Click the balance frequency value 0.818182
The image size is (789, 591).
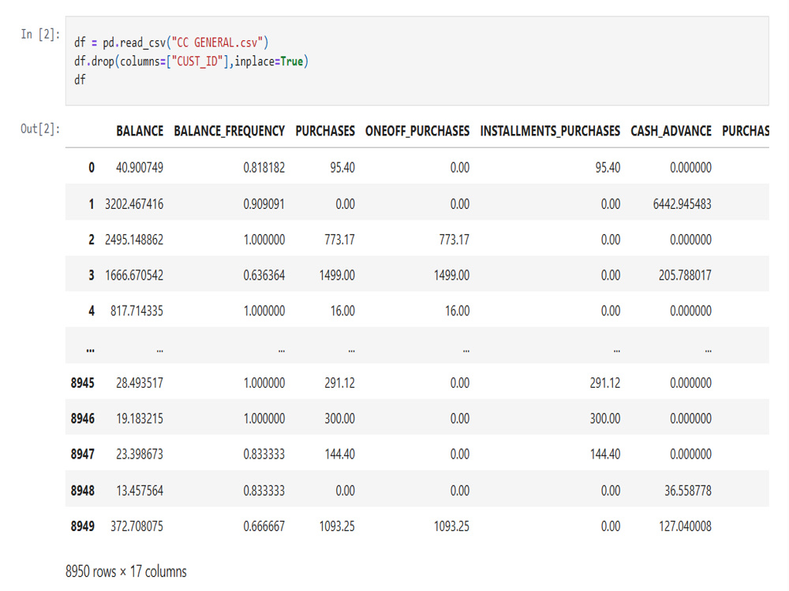[264, 167]
